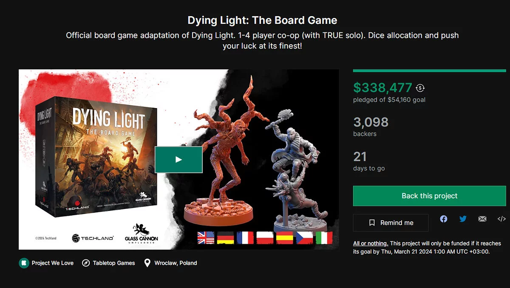
Task: Open the All or nothing link
Action: point(371,243)
